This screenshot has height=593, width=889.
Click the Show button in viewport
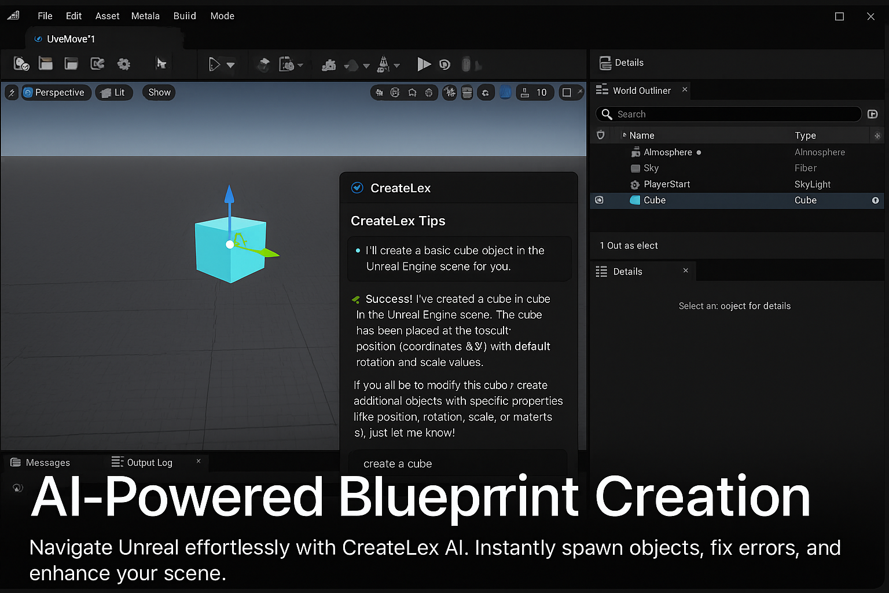(x=159, y=93)
